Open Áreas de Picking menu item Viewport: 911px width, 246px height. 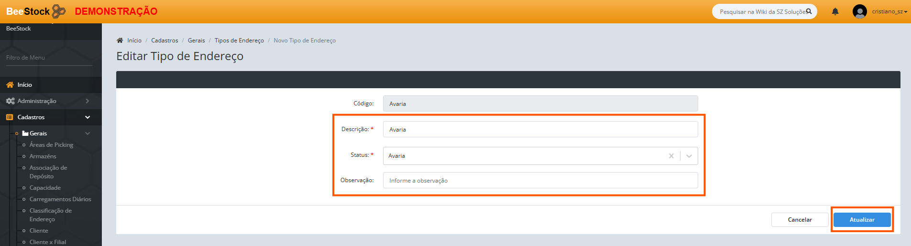(x=51, y=145)
